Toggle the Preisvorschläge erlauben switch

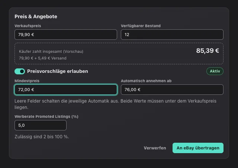pyautogui.click(x=20, y=71)
